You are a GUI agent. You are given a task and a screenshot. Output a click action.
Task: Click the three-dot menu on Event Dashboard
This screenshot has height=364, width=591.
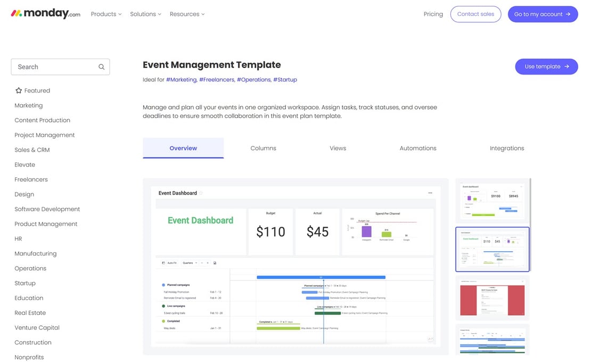[x=430, y=193]
